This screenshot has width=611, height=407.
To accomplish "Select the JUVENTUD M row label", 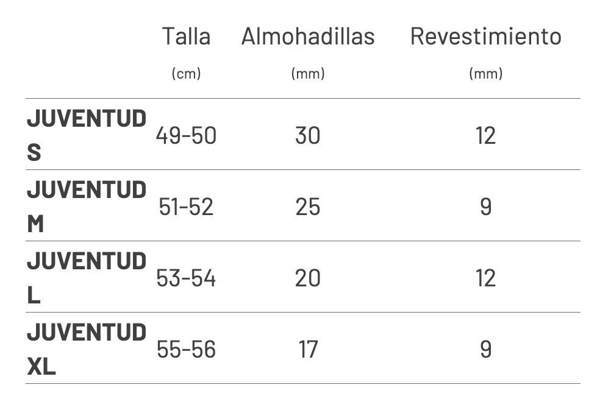I will (x=86, y=206).
